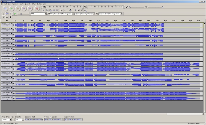Choose the Envelope tool
Image resolution: width=206 pixels, height=125 pixels.
pos(7,14)
